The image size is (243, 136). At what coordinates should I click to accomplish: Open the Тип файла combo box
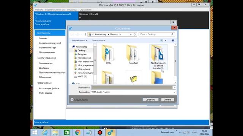tap(133, 92)
